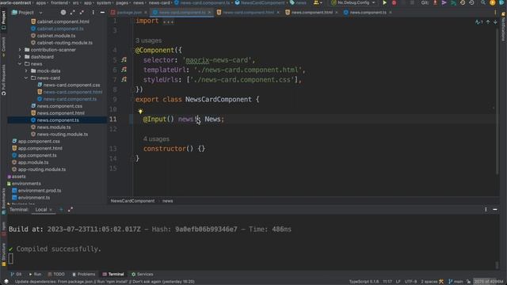Image resolution: width=507 pixels, height=285 pixels.
Task: Collapse the news-card folder
Action: [26, 78]
